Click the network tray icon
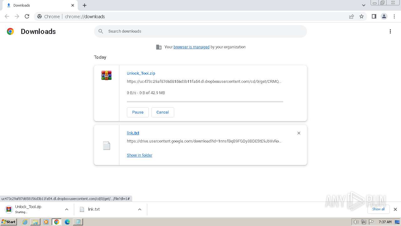The image size is (401, 226). click(364, 222)
